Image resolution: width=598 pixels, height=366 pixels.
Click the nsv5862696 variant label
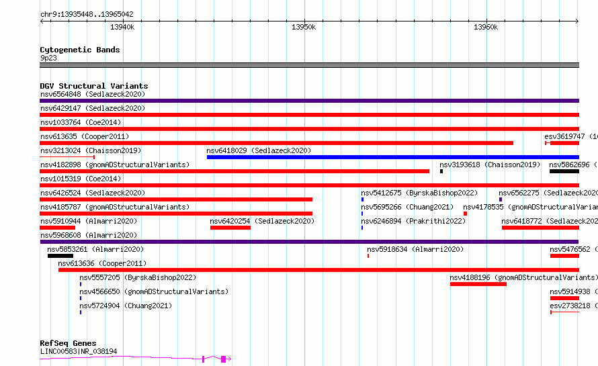(x=573, y=165)
